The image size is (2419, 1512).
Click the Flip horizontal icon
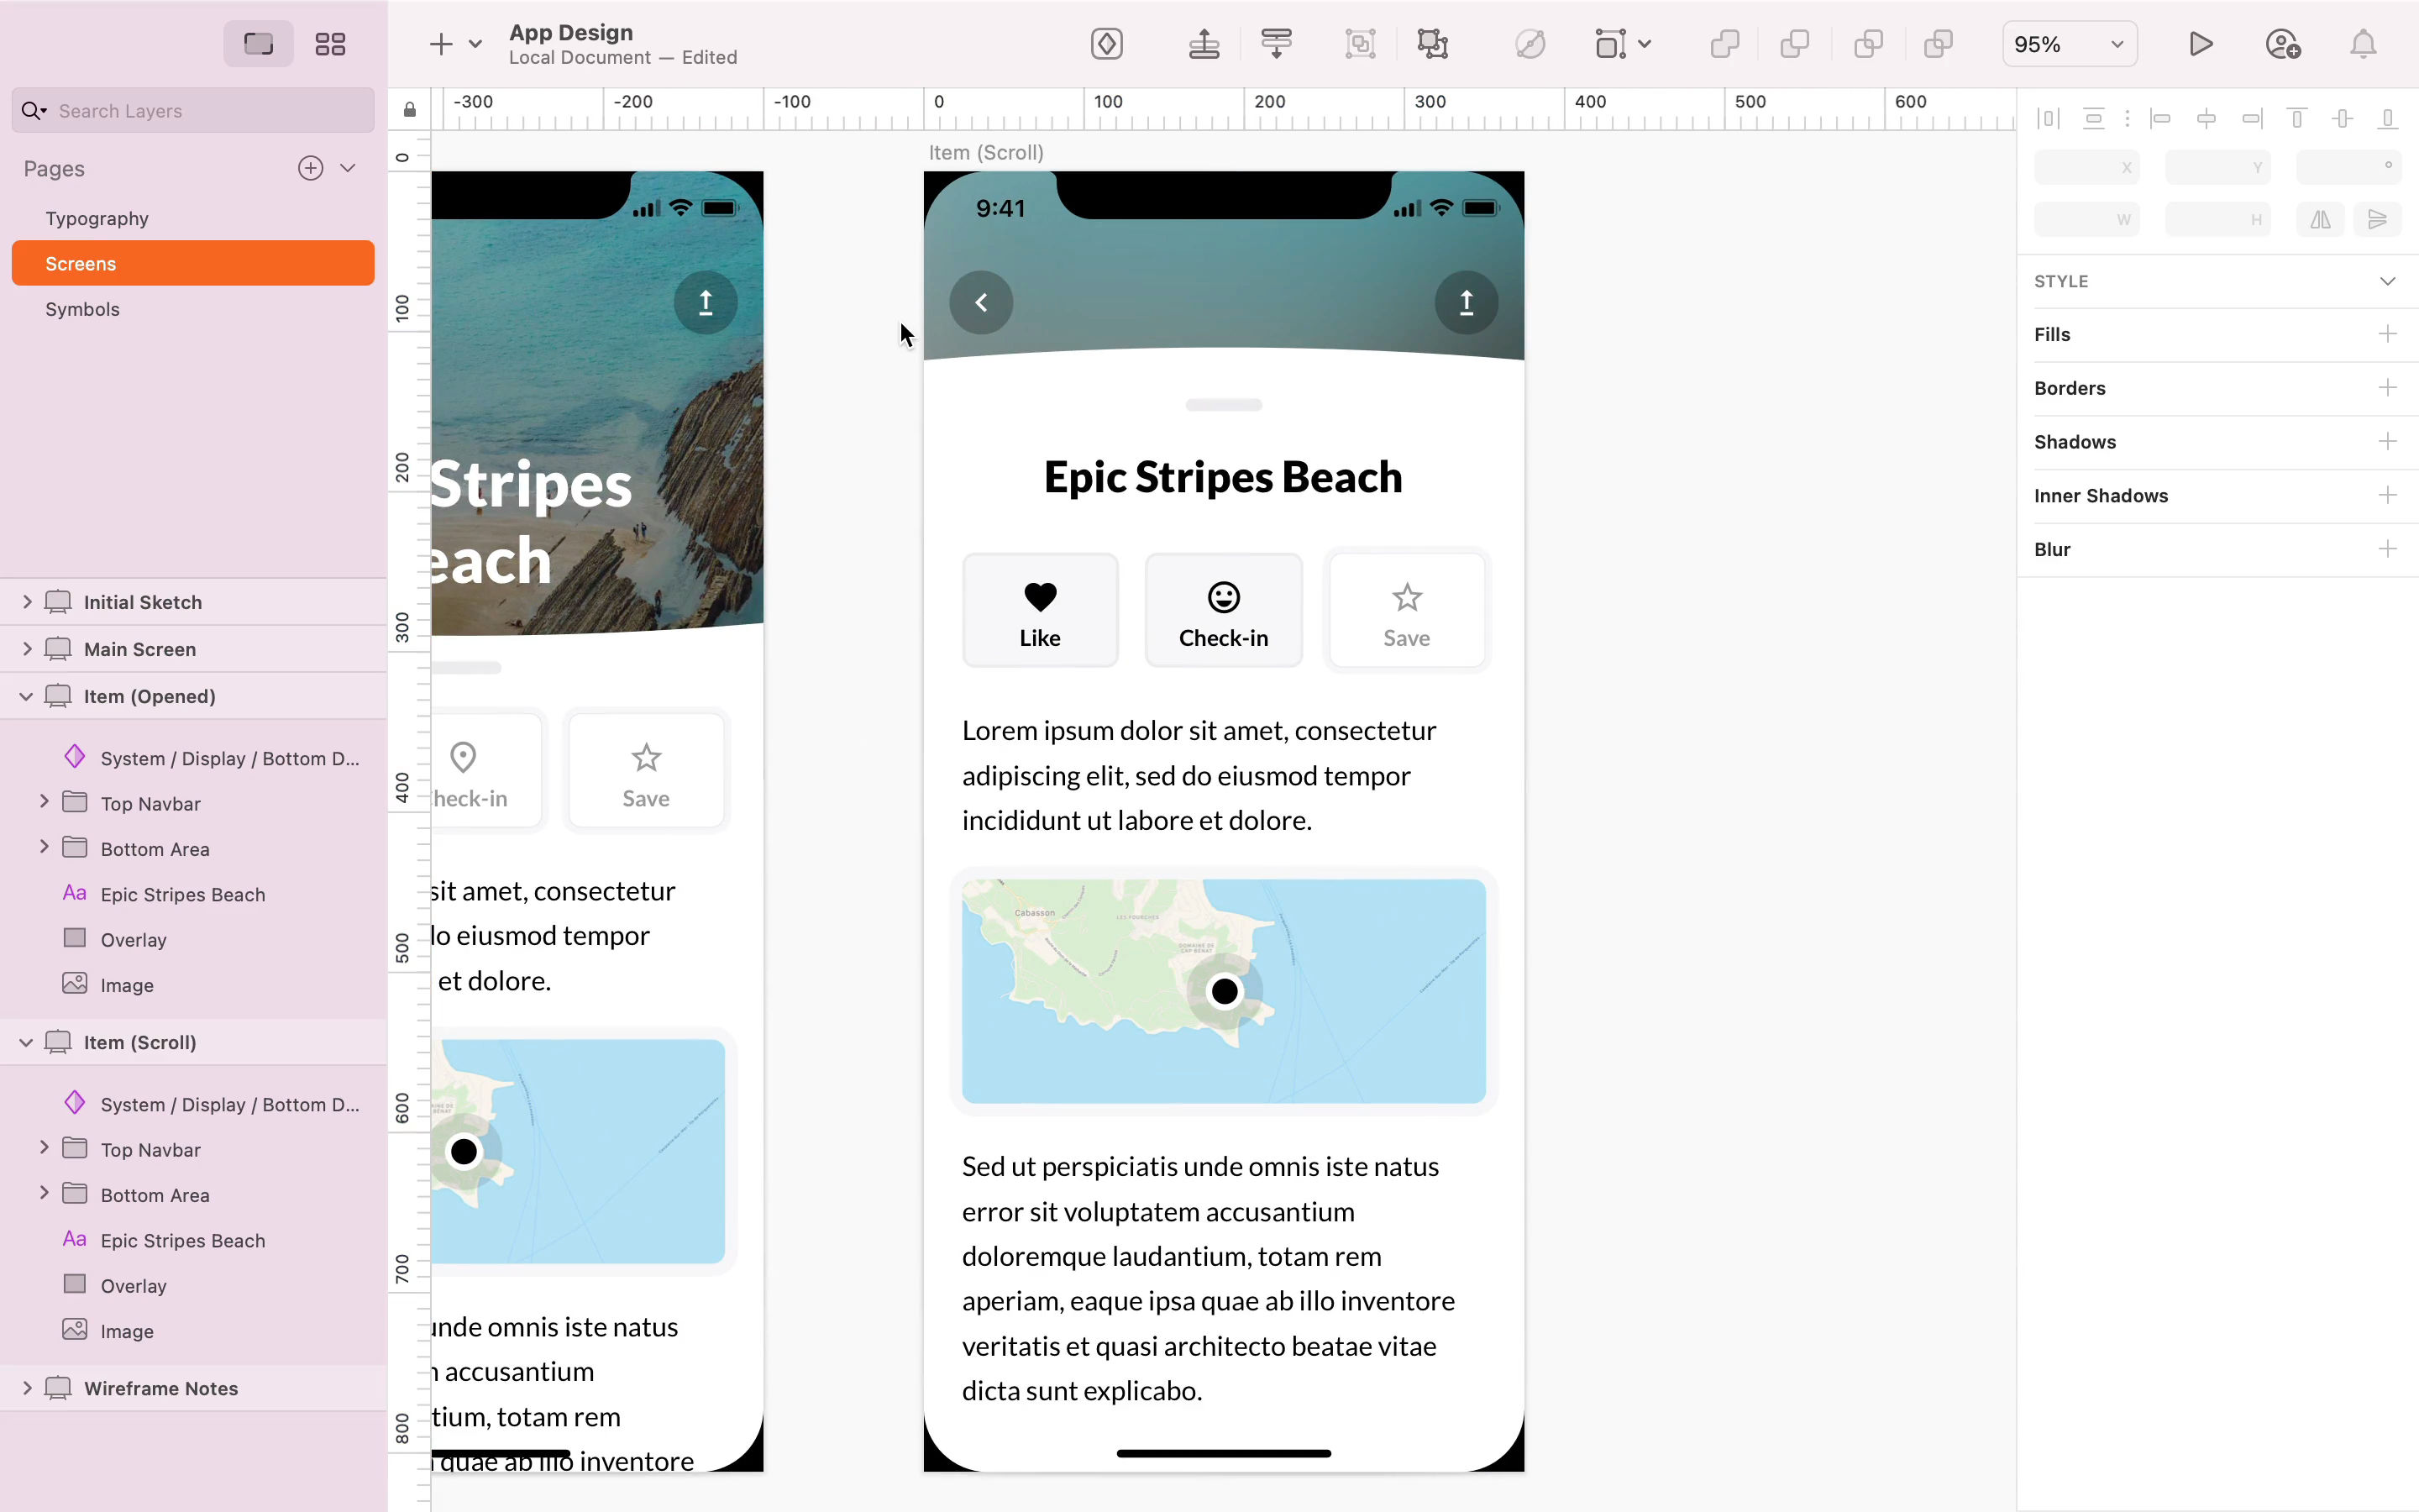pos(2320,219)
